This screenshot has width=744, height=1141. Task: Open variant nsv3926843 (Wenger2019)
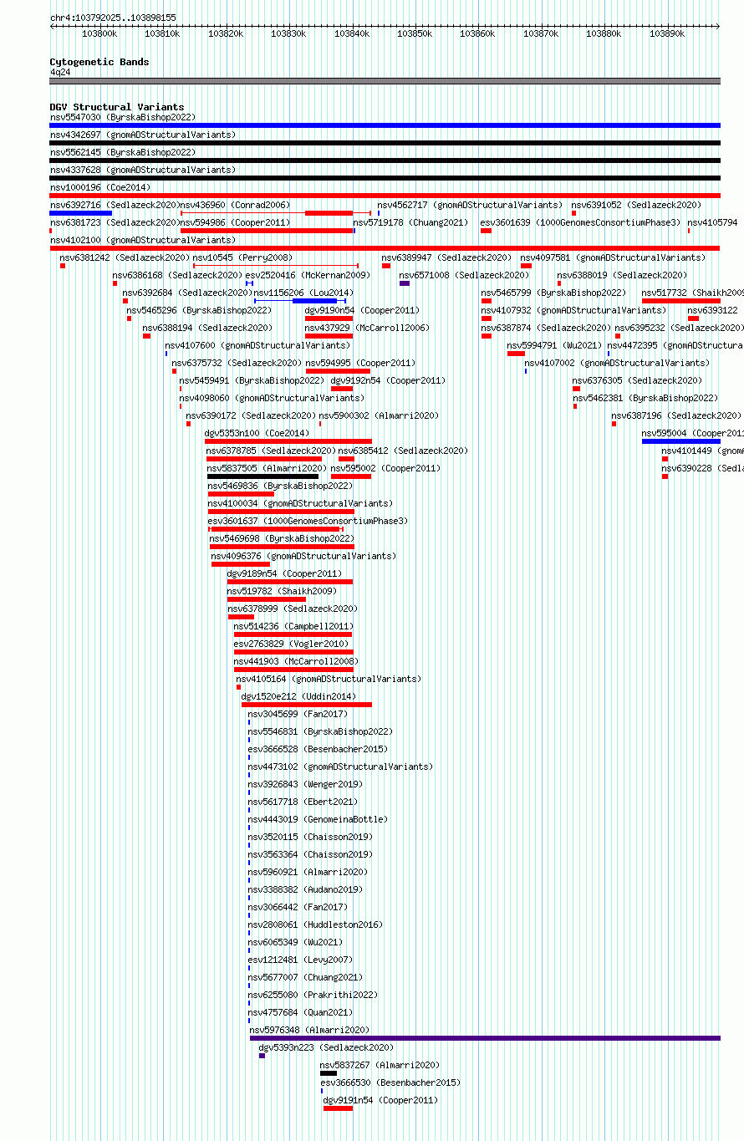305,784
